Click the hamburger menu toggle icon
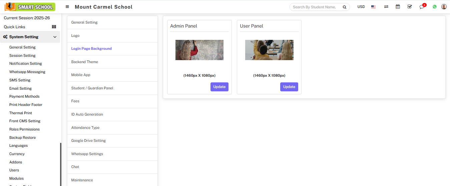450x186 pixels. (67, 7)
